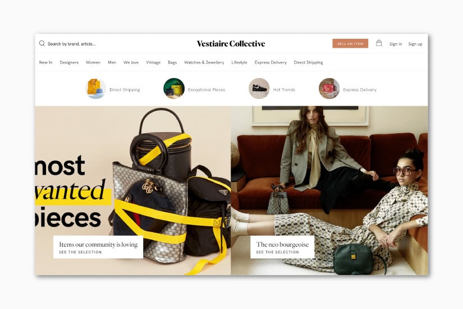Select the Vintage menu item
This screenshot has height=309, width=463.
coord(153,62)
